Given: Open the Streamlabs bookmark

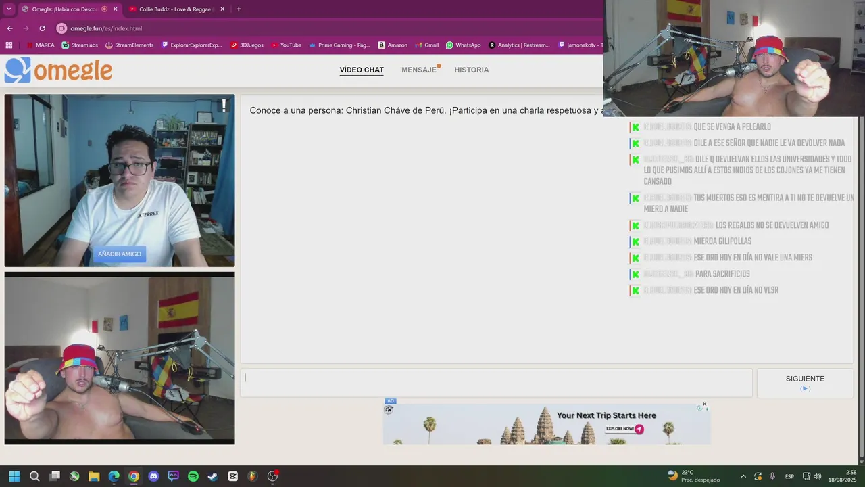Looking at the screenshot, I should point(80,45).
